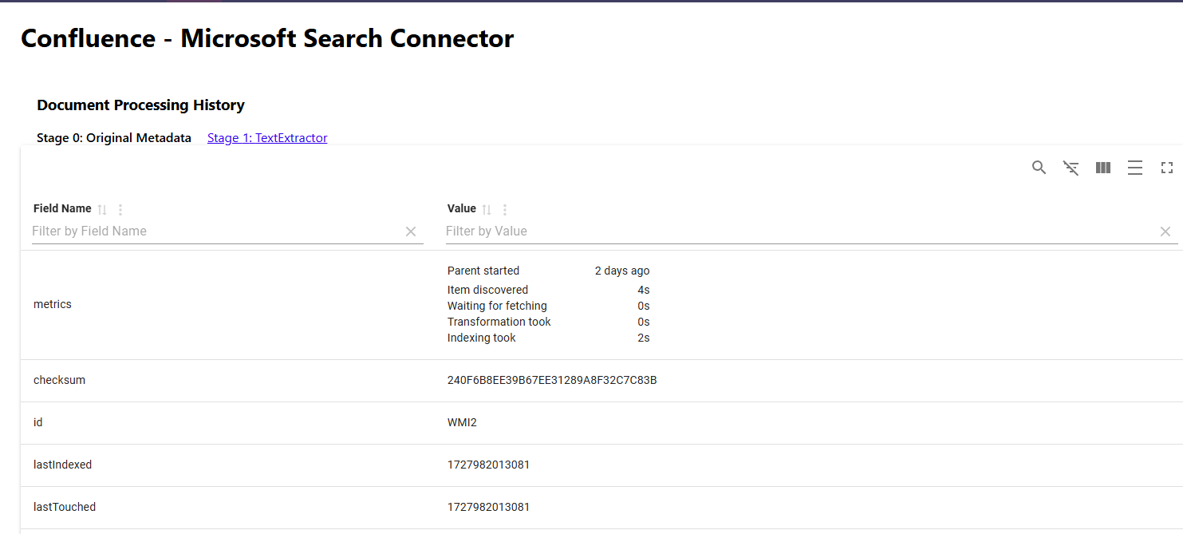Sort by the Value column
The width and height of the screenshot is (1183, 534).
487,210
